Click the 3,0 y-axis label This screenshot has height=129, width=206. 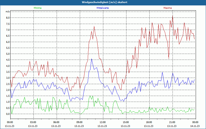pyautogui.click(x=8, y=78)
